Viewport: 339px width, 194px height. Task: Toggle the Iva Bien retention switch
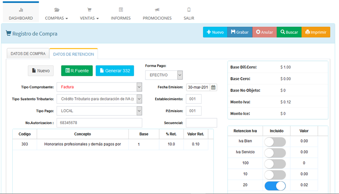[275, 141]
